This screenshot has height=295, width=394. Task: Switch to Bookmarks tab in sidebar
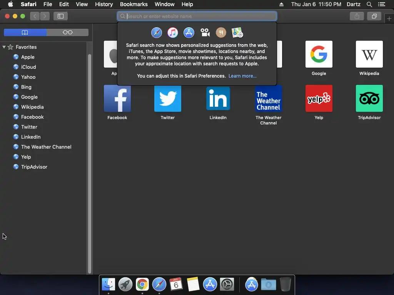pos(25,32)
